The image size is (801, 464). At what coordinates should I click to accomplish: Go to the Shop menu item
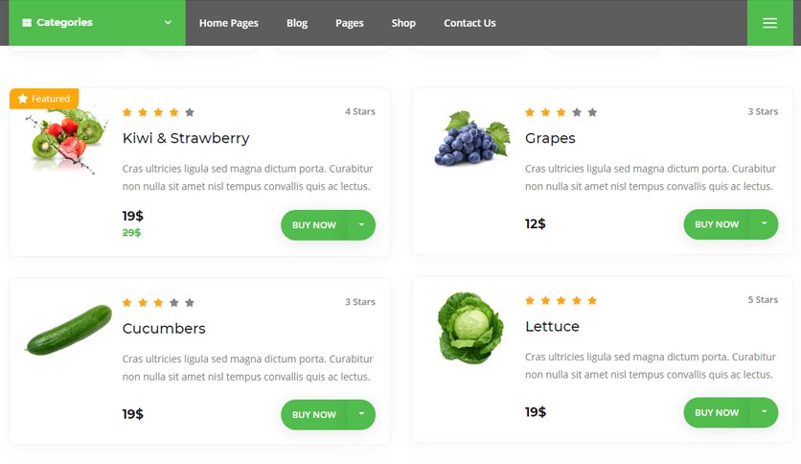(x=403, y=23)
